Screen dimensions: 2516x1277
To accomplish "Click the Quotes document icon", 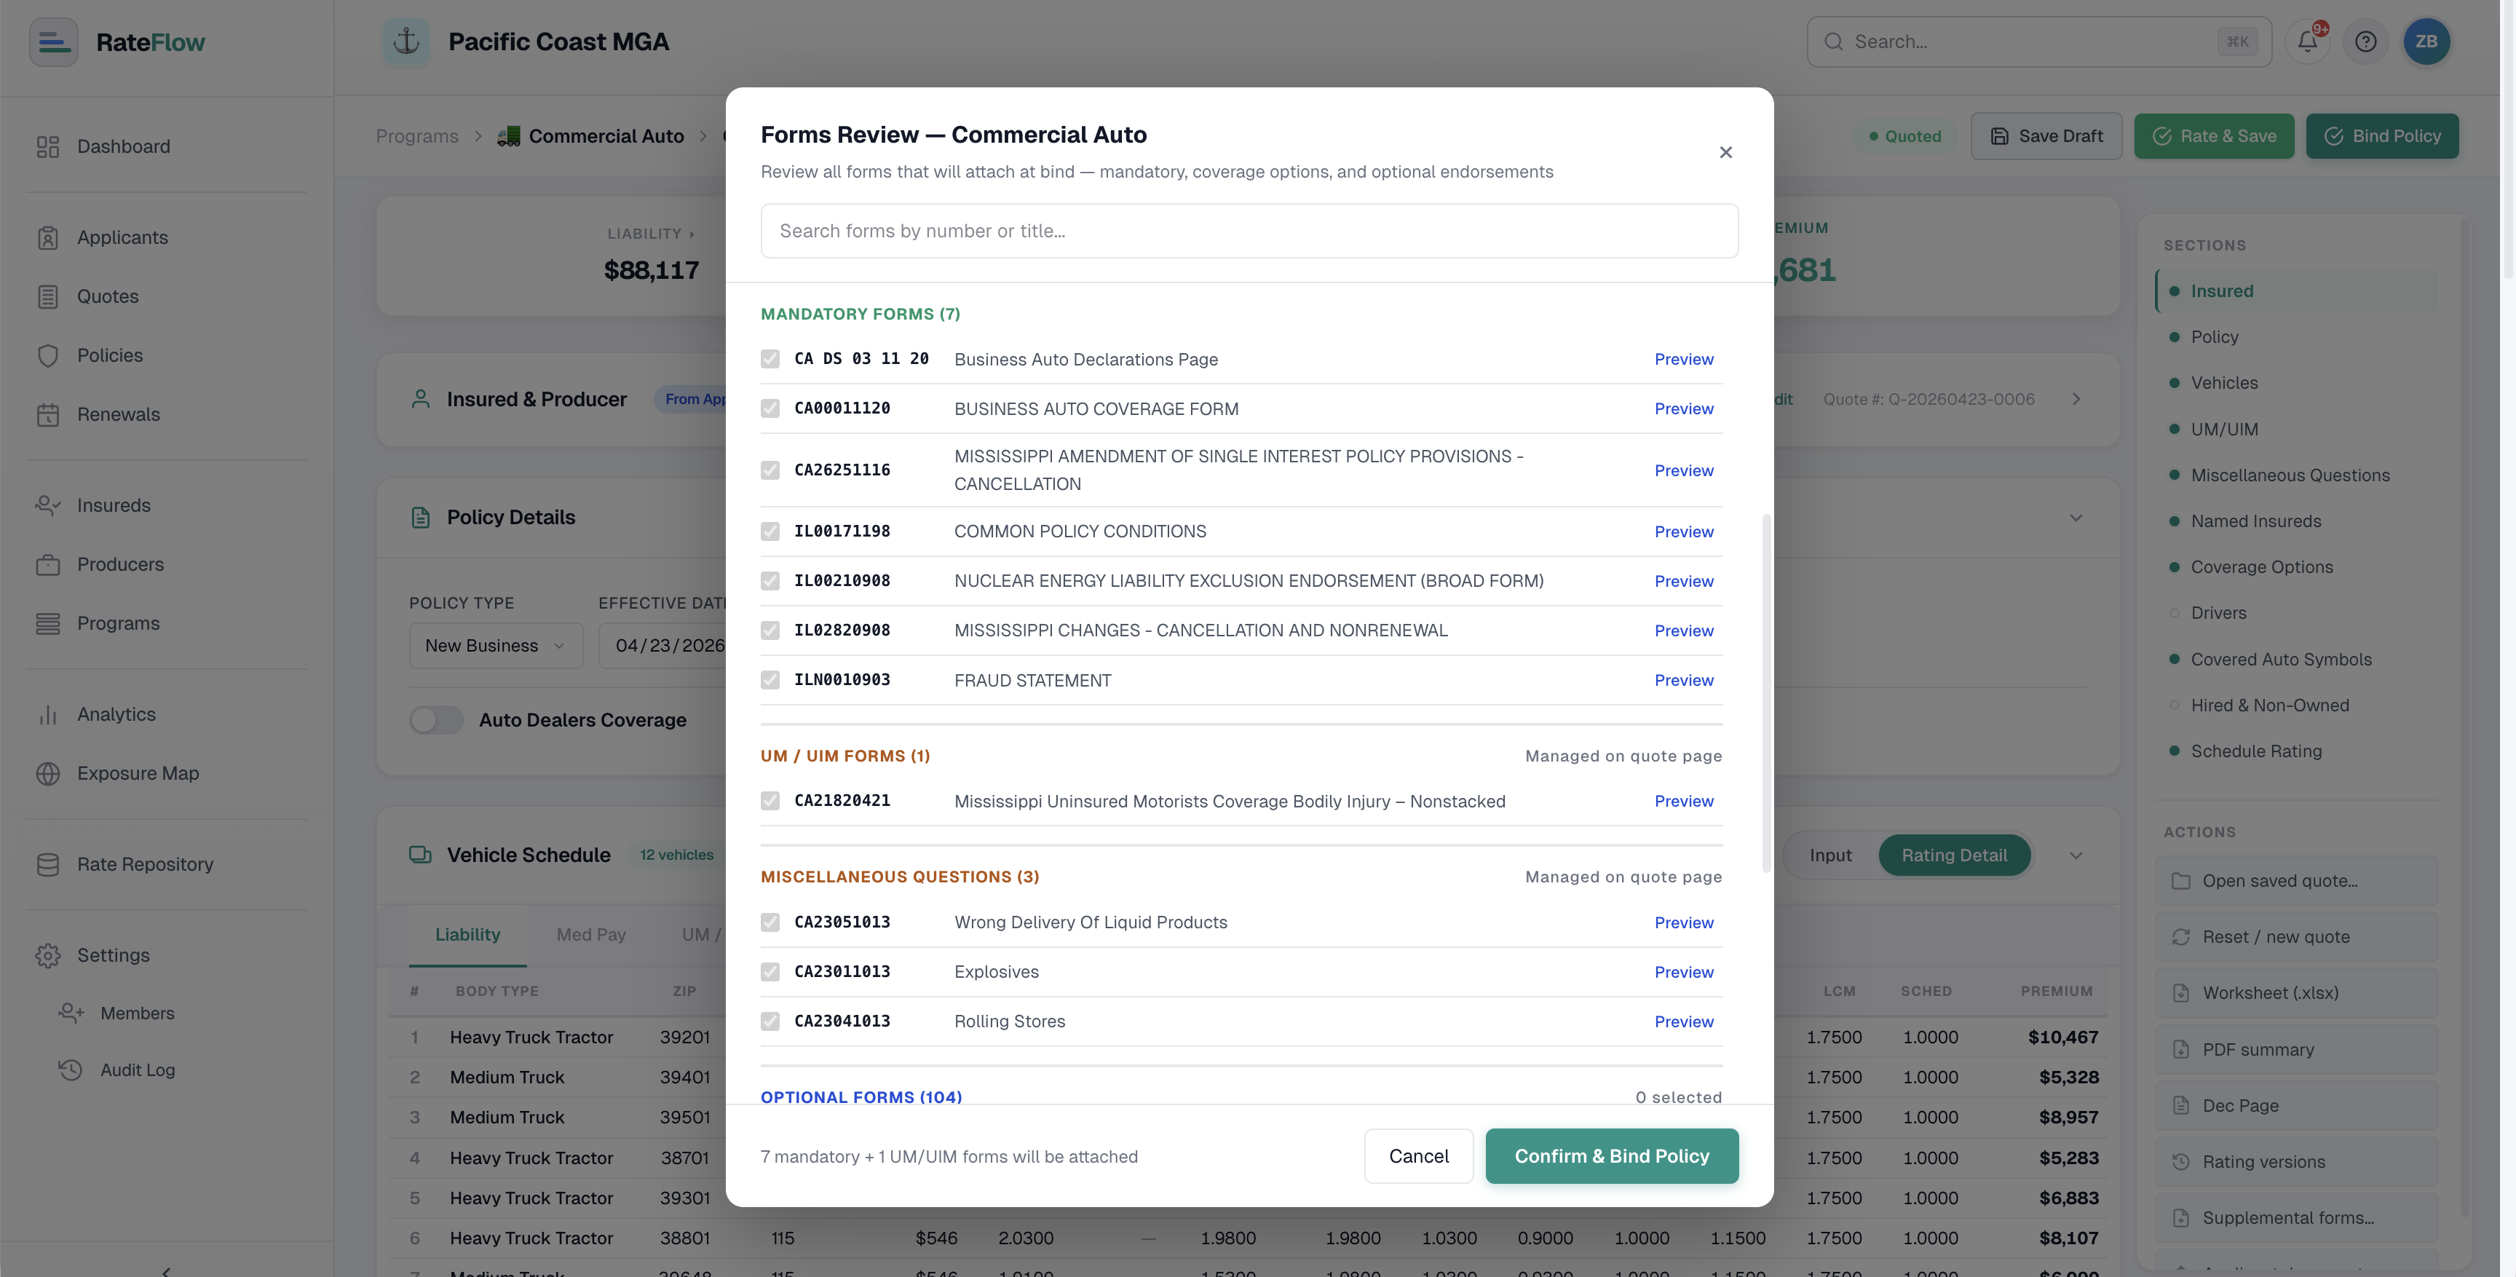I will (48, 296).
